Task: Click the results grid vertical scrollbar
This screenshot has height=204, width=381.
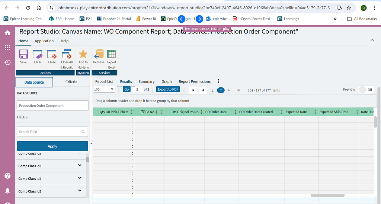Action: point(375,122)
